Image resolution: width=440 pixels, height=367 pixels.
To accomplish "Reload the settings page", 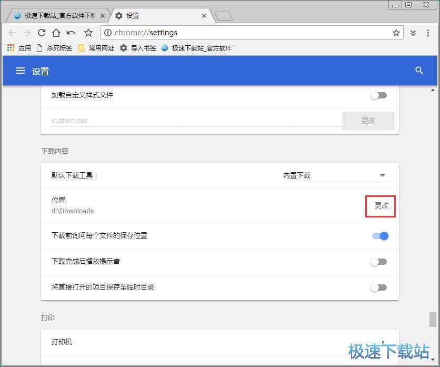I will point(42,33).
